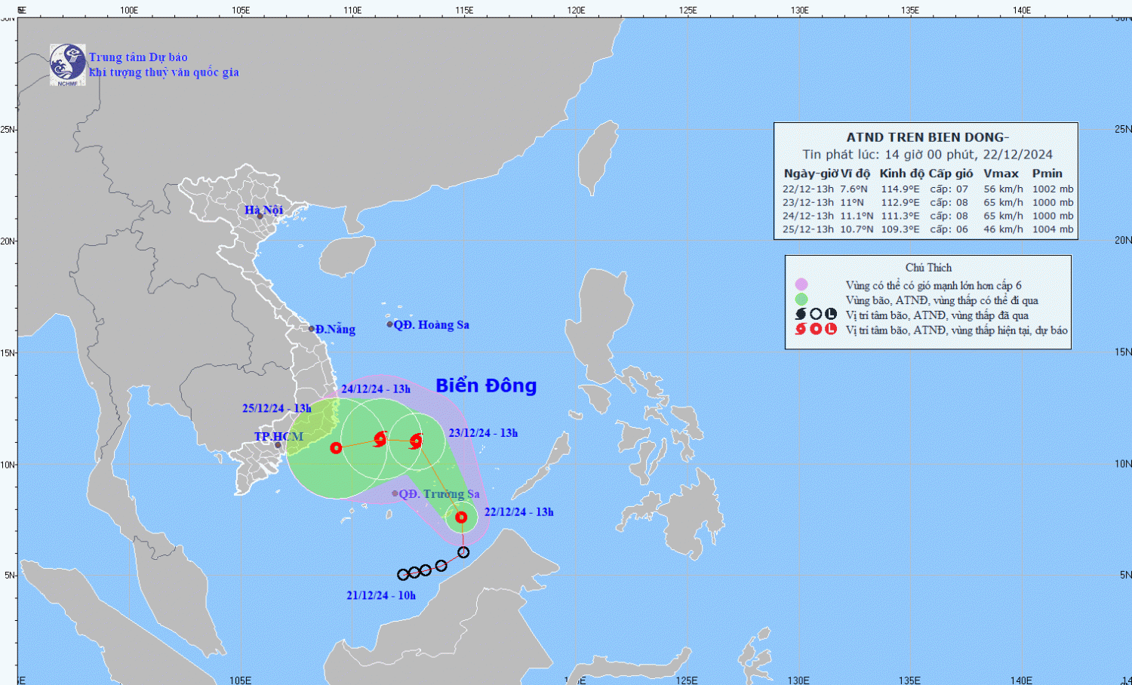Click the pink strong-wind legend circle

pos(801,284)
